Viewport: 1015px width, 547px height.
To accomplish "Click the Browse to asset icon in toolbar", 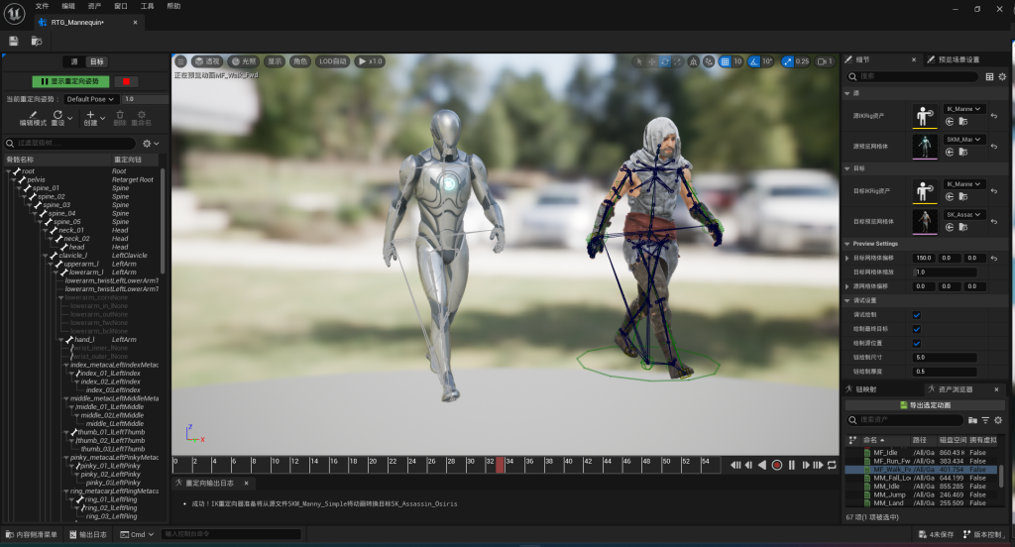I will (37, 41).
